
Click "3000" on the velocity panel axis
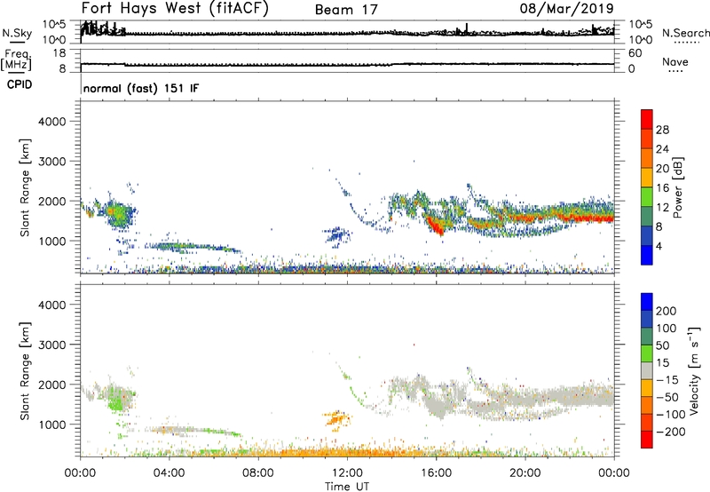51,345
